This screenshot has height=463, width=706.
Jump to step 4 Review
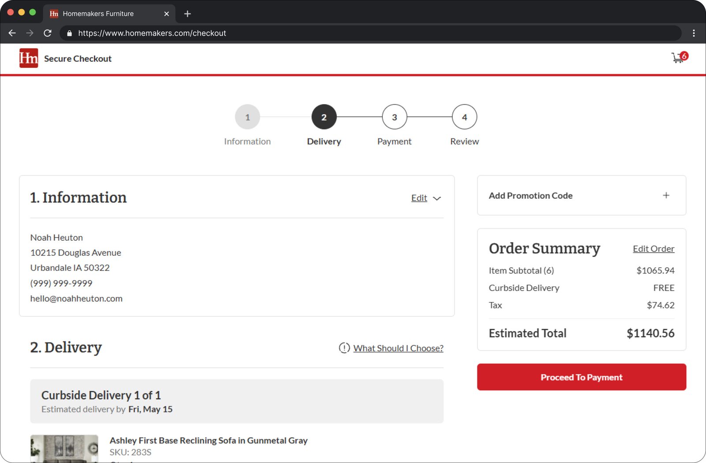tap(464, 117)
